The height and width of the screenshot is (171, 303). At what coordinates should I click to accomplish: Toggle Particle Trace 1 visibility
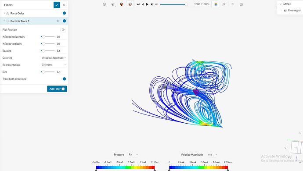(x=65, y=21)
